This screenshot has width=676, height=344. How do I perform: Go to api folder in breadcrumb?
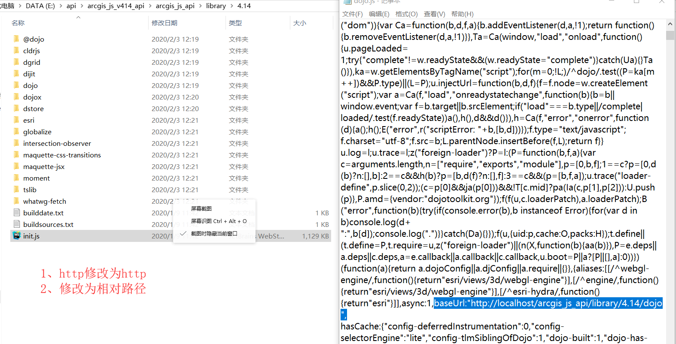pyautogui.click(x=71, y=6)
